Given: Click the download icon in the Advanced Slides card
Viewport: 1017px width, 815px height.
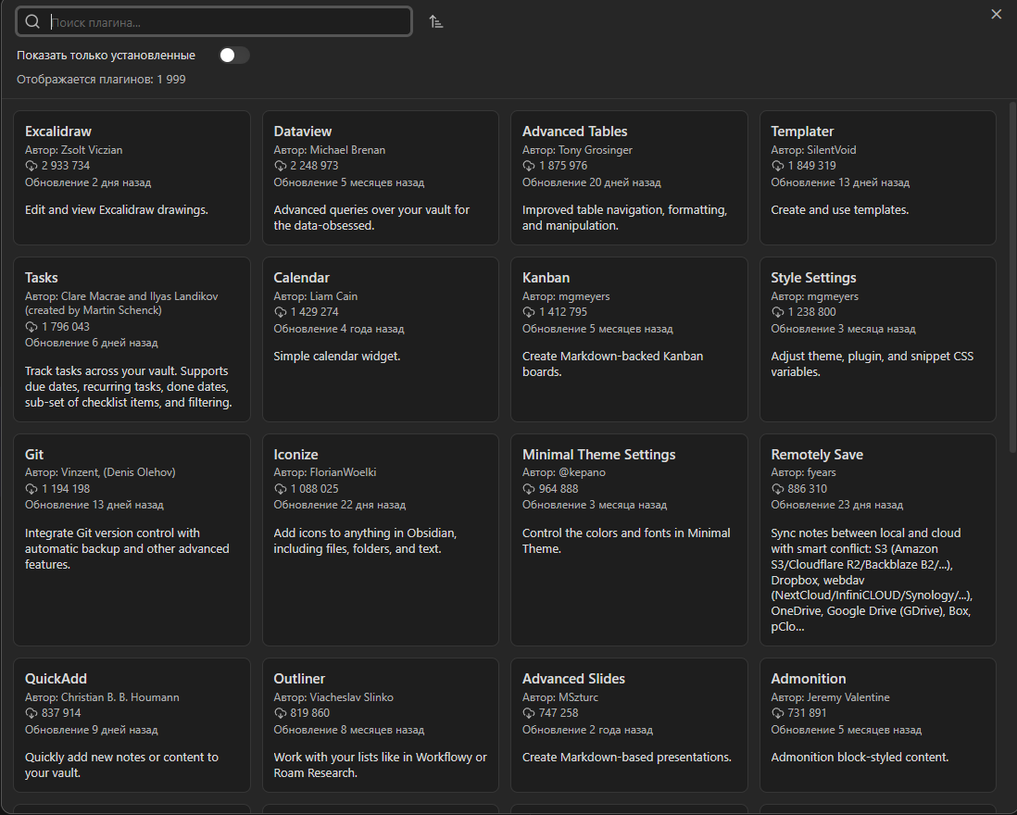Looking at the screenshot, I should [529, 713].
